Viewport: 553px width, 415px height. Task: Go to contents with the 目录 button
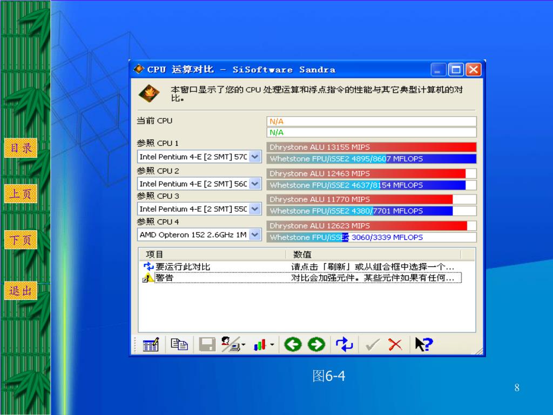pos(21,148)
